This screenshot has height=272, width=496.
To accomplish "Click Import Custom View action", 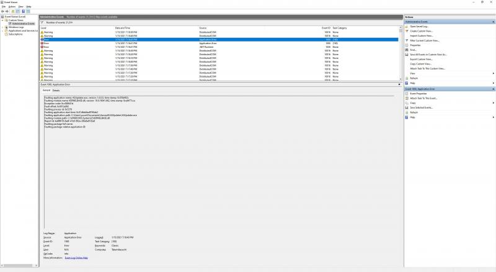I will pyautogui.click(x=422, y=36).
